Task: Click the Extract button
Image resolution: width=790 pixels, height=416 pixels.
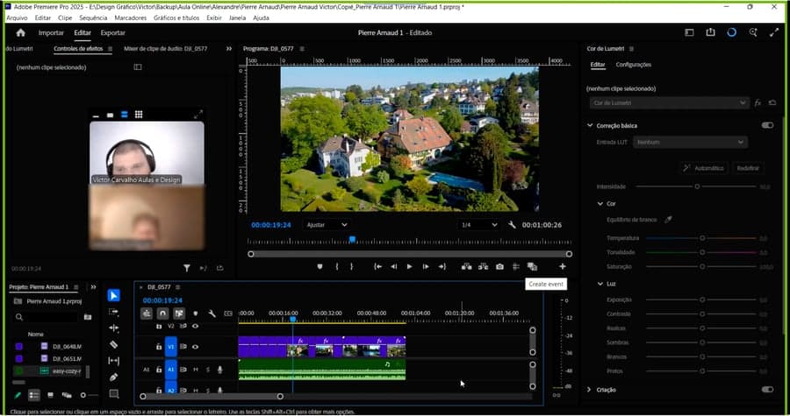Action: (x=483, y=267)
